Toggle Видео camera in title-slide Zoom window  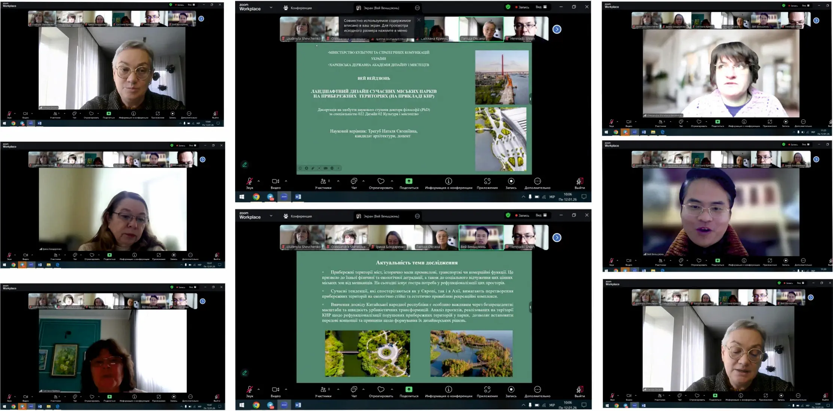click(276, 182)
